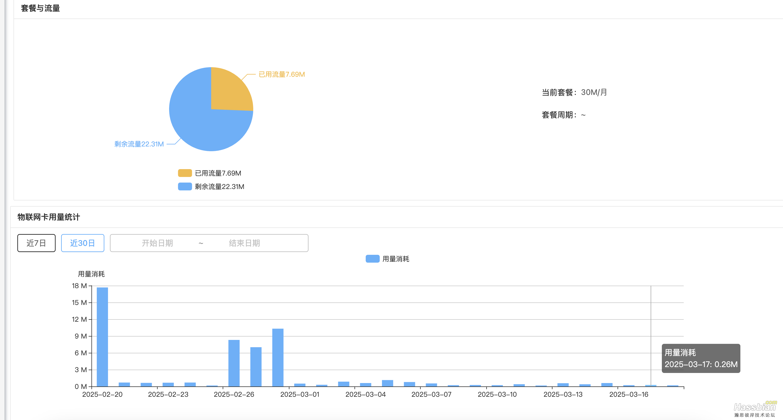Click the 2025-03-16 x-axis label

pyautogui.click(x=628, y=394)
